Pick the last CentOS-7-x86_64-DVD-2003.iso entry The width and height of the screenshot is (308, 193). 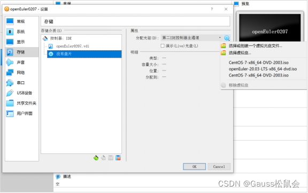pos(263,75)
